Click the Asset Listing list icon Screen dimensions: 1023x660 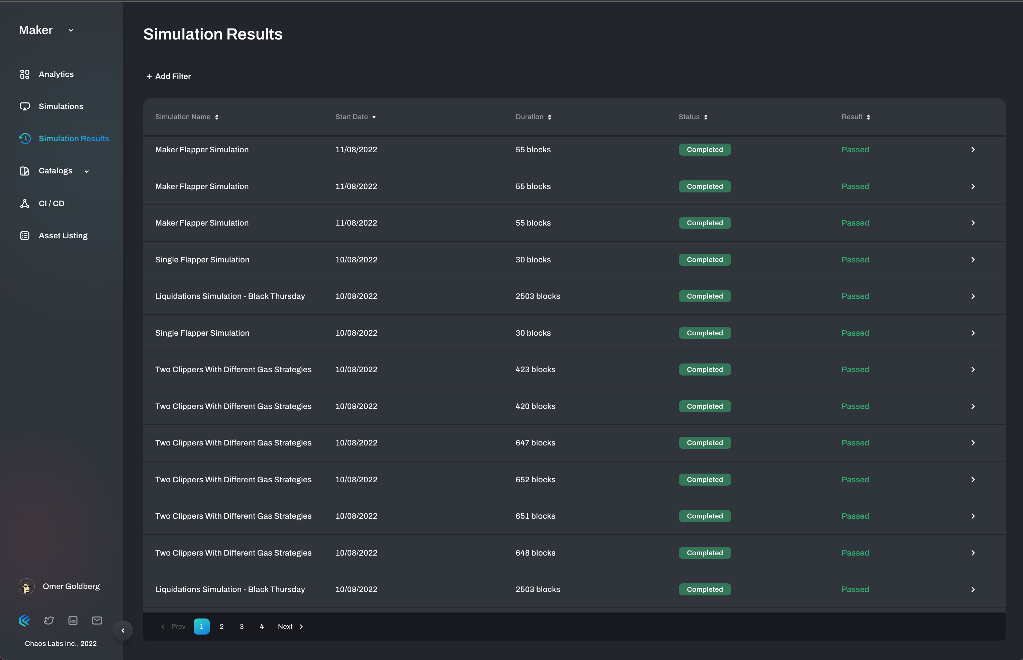click(24, 236)
